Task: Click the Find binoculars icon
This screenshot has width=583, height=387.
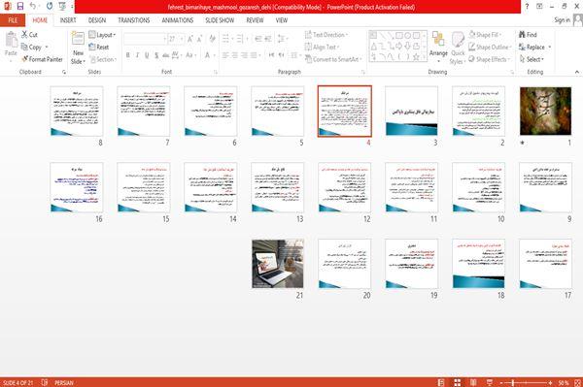Action: tap(522, 35)
